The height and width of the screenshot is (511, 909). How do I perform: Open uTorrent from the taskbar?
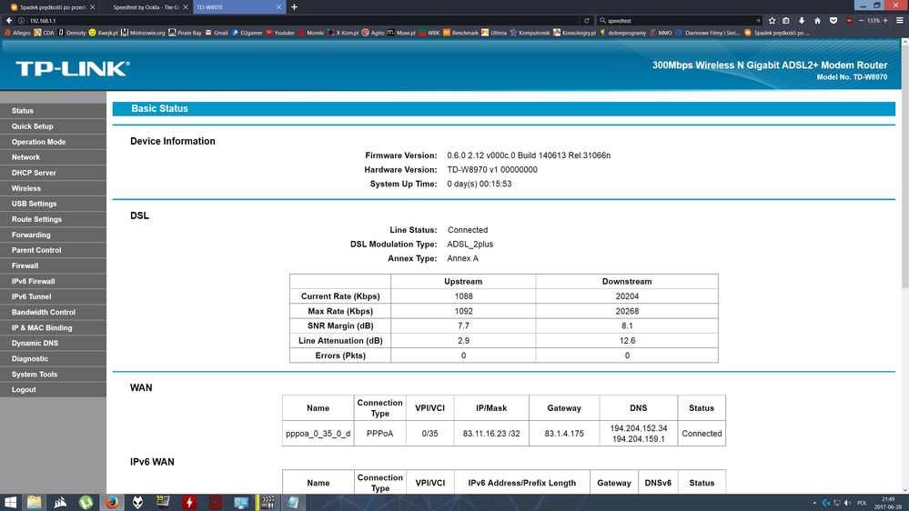coord(86,502)
